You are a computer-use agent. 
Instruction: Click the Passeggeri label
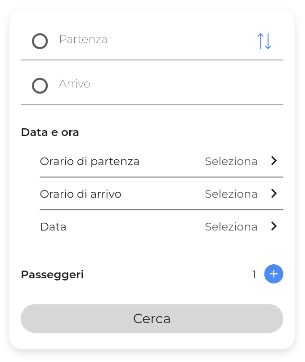point(52,274)
